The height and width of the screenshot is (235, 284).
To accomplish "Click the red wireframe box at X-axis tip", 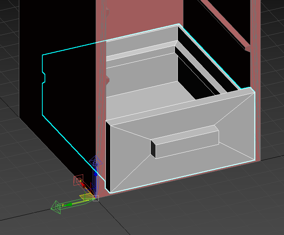I will pyautogui.click(x=78, y=181).
